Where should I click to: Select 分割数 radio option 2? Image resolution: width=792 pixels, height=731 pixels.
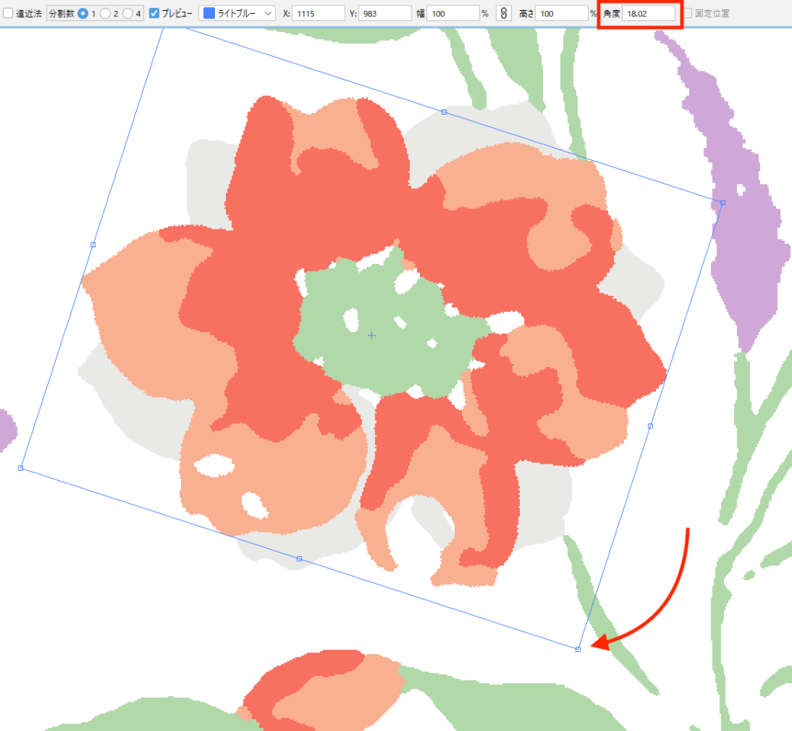tap(105, 13)
